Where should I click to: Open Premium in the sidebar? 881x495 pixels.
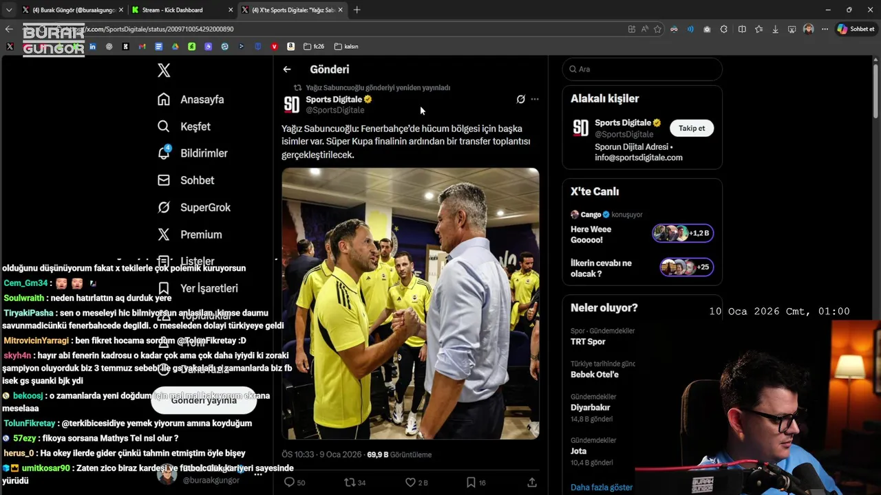189,234
